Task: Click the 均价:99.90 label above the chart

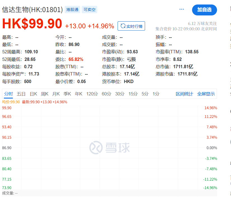Action: click(x=11, y=102)
